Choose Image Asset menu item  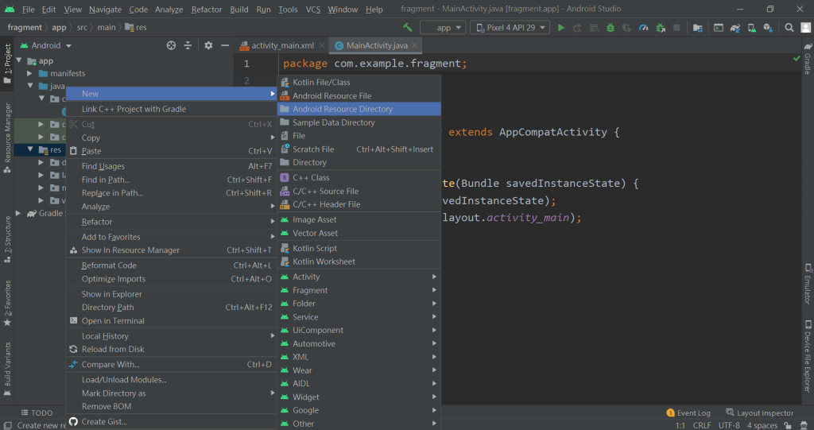[x=359, y=219]
